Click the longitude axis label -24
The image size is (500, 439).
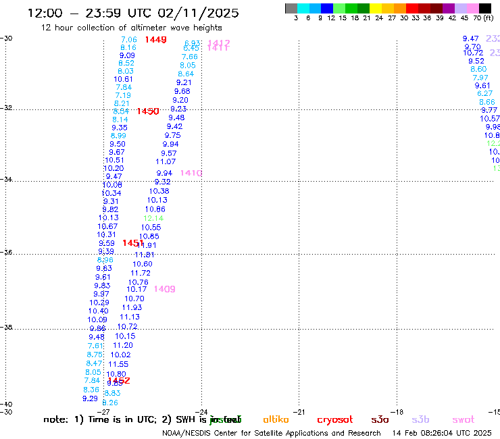point(201,412)
